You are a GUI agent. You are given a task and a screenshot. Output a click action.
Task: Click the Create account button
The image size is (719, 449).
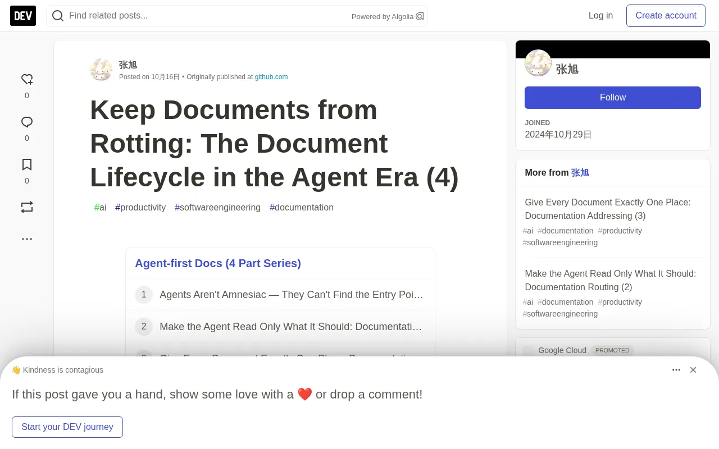coord(666,16)
